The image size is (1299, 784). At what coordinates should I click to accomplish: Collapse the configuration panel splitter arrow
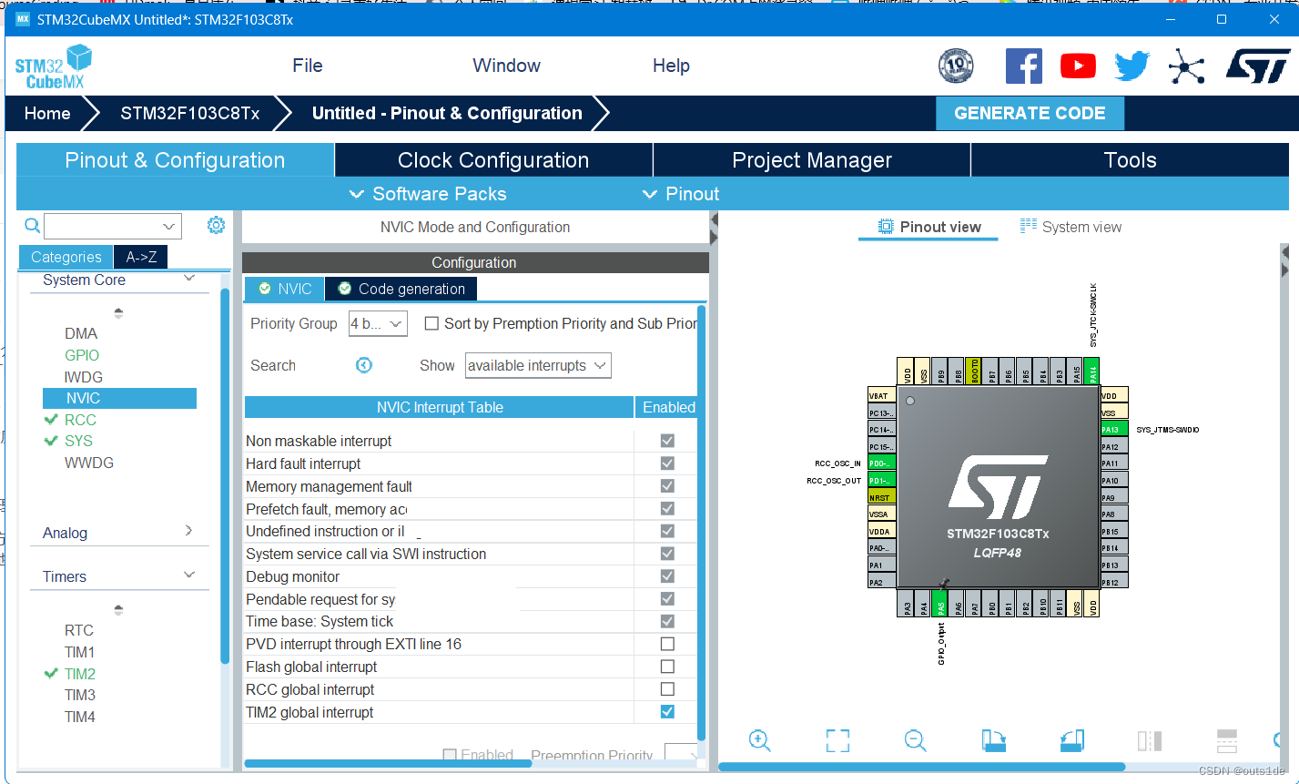pyautogui.click(x=714, y=220)
